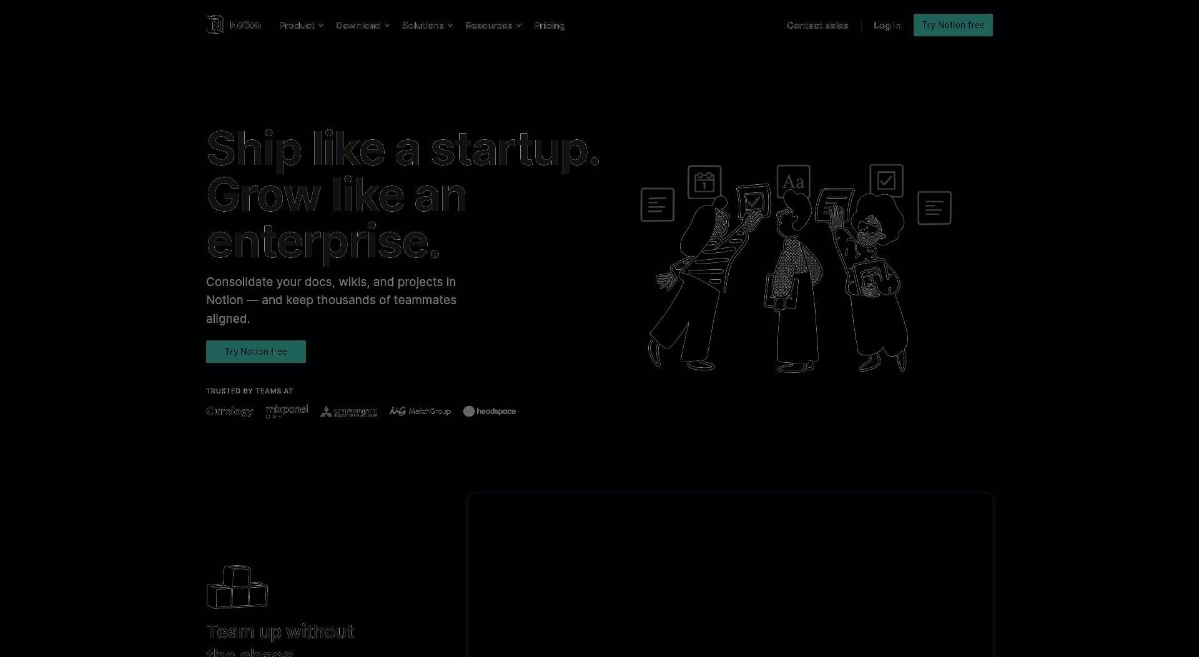Viewport: 1199px width, 657px height.
Task: Click the Mixpanel logo
Action: pyautogui.click(x=287, y=411)
